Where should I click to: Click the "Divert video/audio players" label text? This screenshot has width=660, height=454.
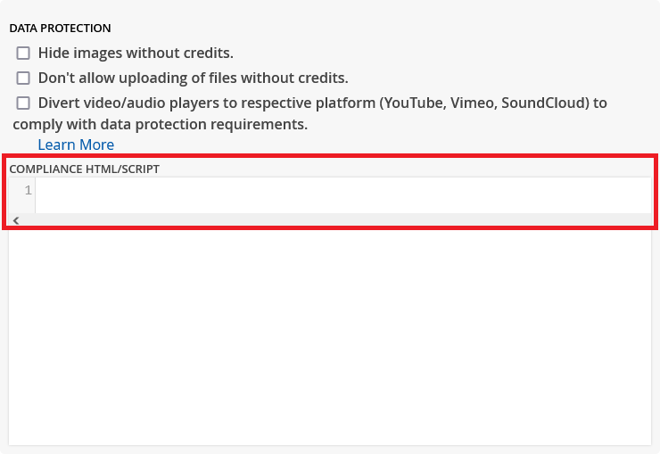[205, 103]
